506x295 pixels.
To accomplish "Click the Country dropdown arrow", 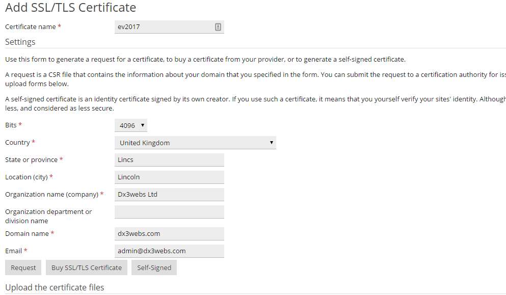I will tap(272, 142).
